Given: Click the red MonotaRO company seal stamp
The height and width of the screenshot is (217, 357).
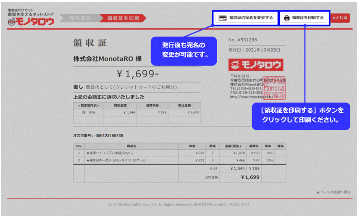Looking at the screenshot, I should point(274,88).
